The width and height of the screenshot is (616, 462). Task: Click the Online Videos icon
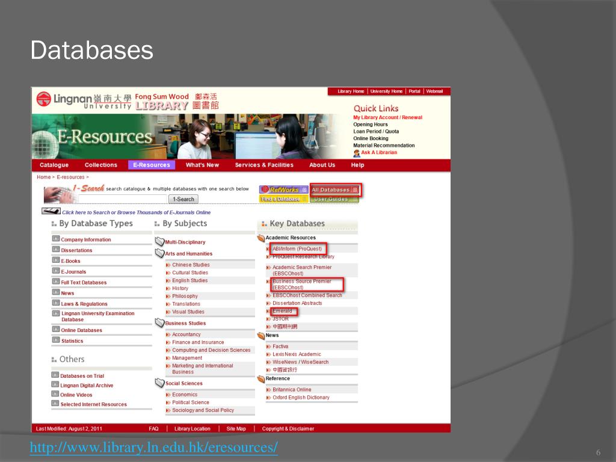pyautogui.click(x=55, y=394)
